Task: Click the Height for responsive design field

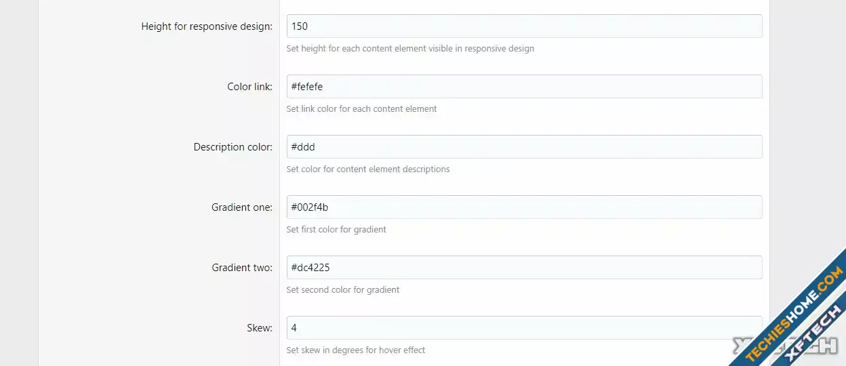Action: click(524, 26)
